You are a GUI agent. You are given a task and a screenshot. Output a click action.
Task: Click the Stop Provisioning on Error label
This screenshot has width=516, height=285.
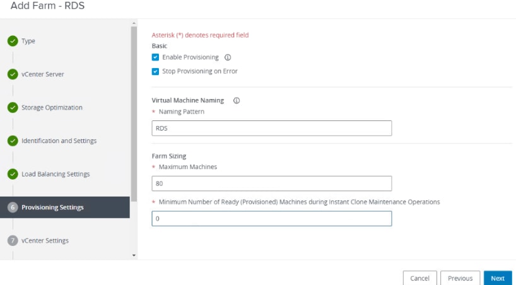pyautogui.click(x=200, y=71)
